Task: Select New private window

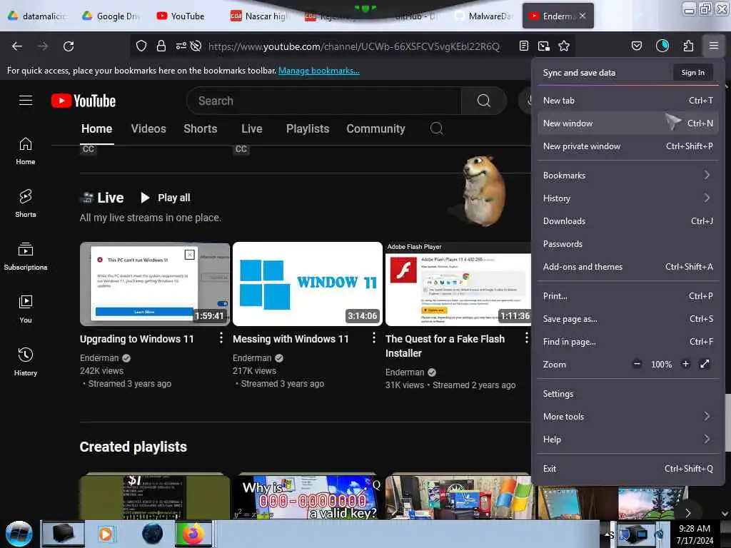Action: click(x=627, y=146)
